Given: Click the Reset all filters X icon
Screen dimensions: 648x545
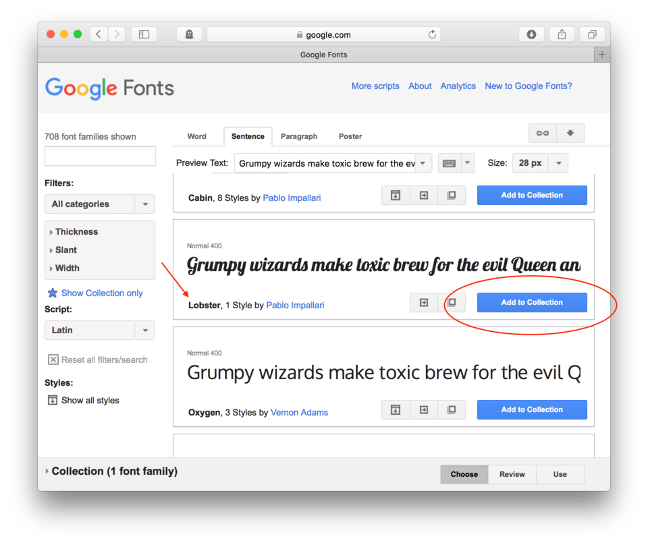Looking at the screenshot, I should [x=53, y=360].
